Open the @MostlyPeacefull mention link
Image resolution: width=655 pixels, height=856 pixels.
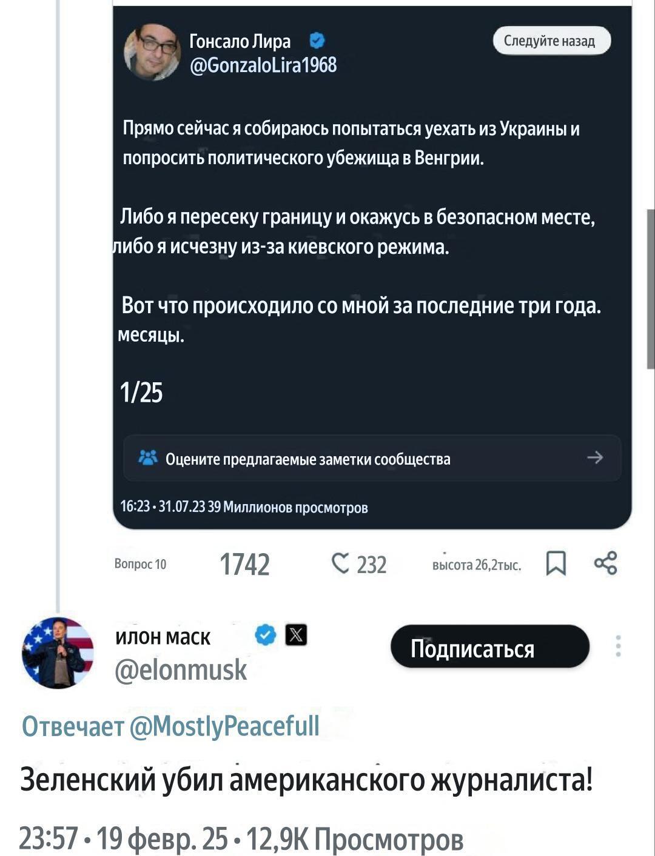click(x=224, y=725)
